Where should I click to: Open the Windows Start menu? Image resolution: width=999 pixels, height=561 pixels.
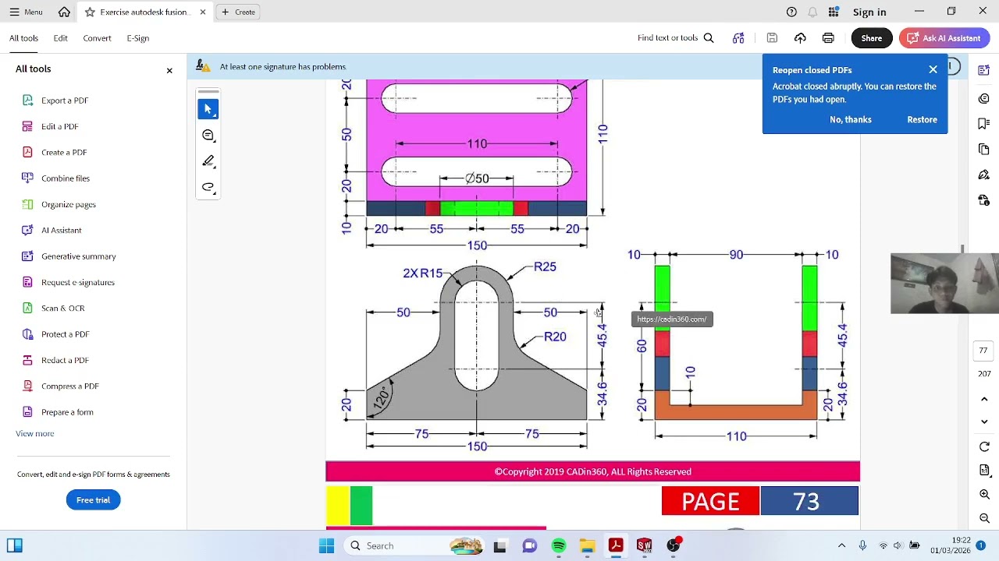point(326,545)
